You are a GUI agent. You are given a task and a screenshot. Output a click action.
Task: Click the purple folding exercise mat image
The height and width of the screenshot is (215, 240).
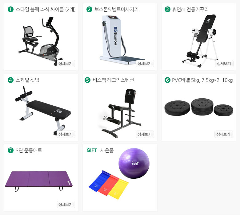coord(39,181)
